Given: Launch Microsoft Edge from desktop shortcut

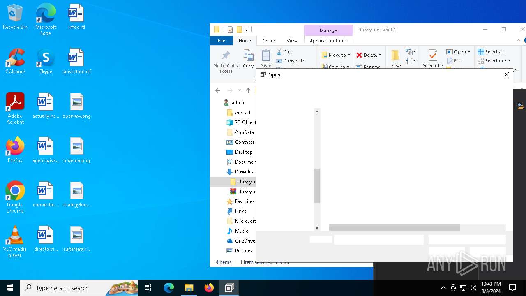Looking at the screenshot, I should (46, 20).
